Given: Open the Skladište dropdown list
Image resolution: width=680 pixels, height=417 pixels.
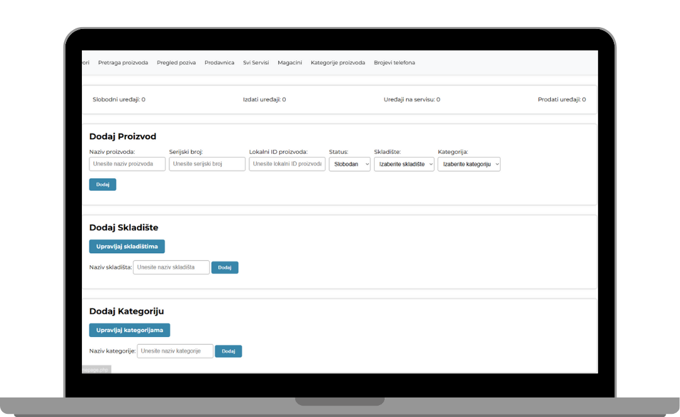Looking at the screenshot, I should pyautogui.click(x=404, y=164).
